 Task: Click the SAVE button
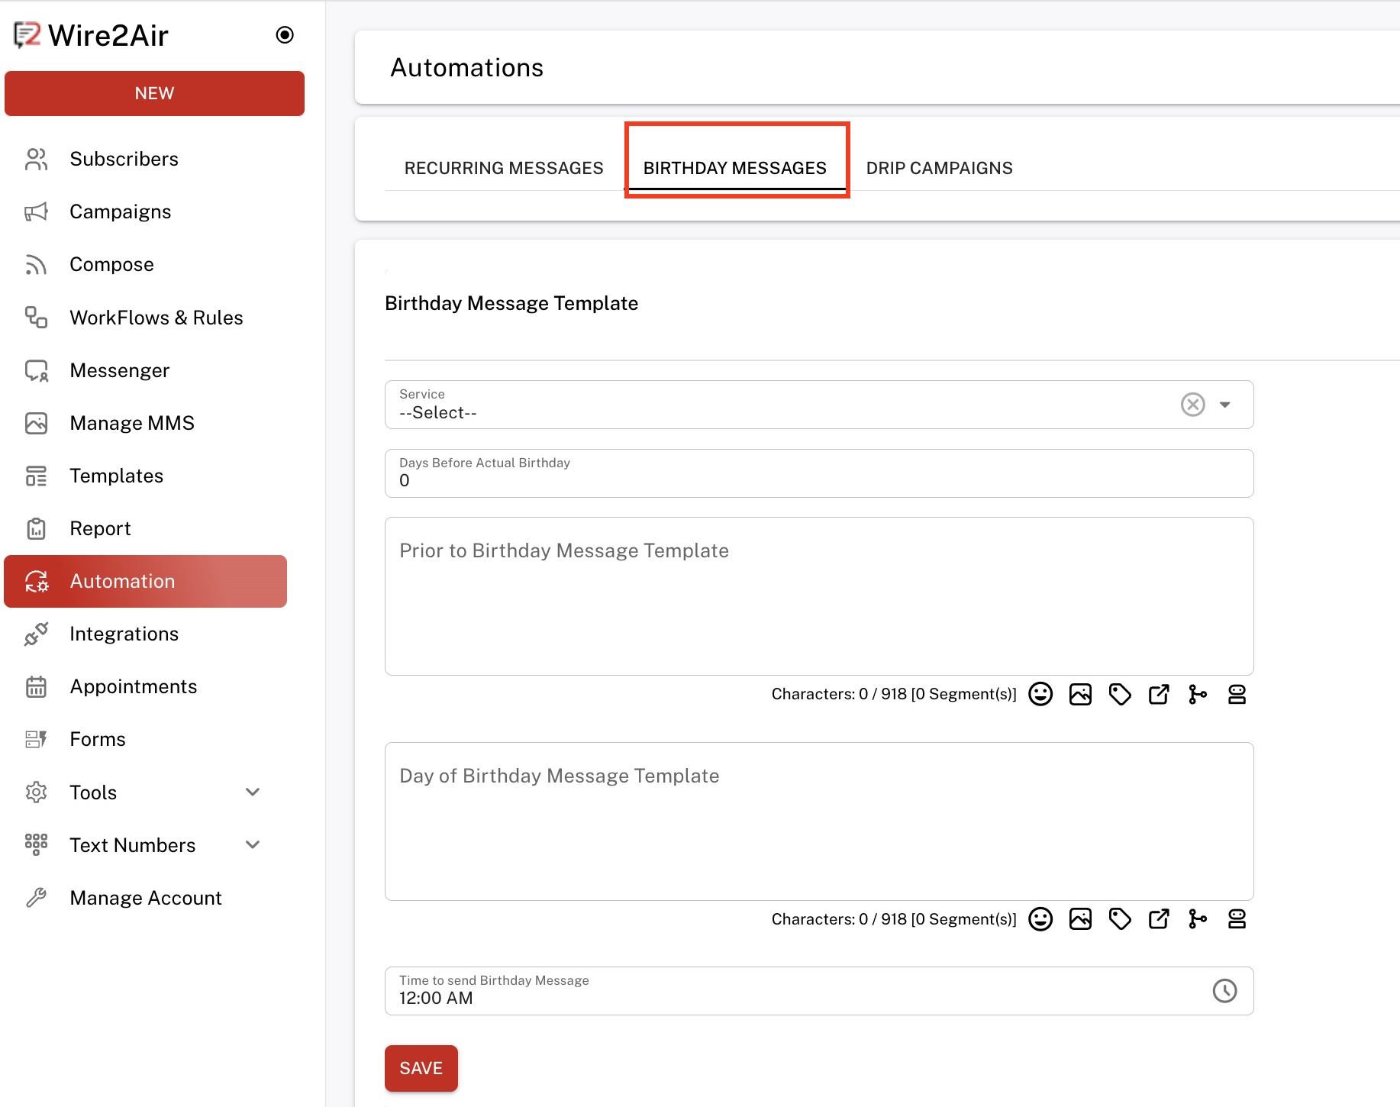coord(421,1068)
